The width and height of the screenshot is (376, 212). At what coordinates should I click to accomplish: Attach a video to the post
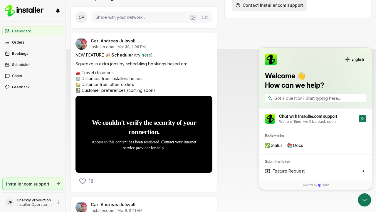205,17
